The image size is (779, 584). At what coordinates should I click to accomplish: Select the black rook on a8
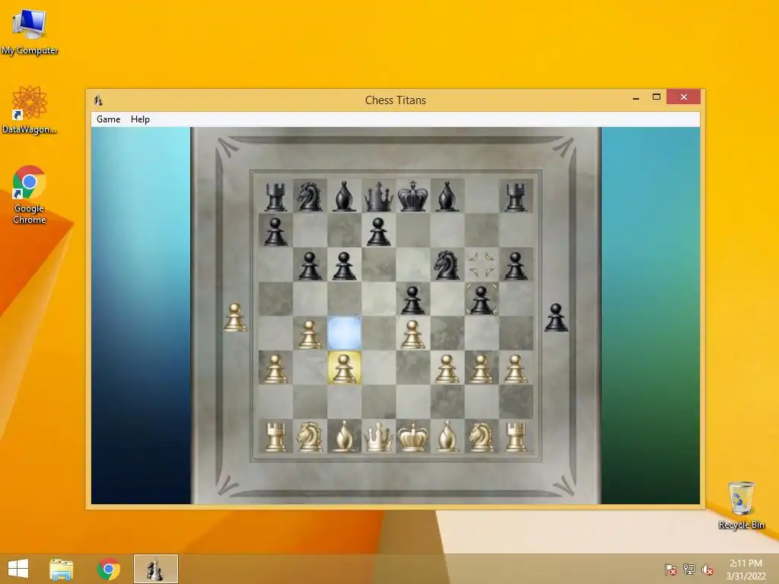275,197
